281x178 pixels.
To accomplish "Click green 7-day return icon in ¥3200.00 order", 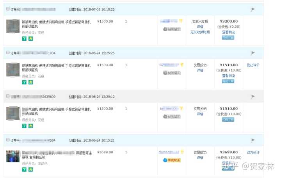I will pyautogui.click(x=24, y=39).
